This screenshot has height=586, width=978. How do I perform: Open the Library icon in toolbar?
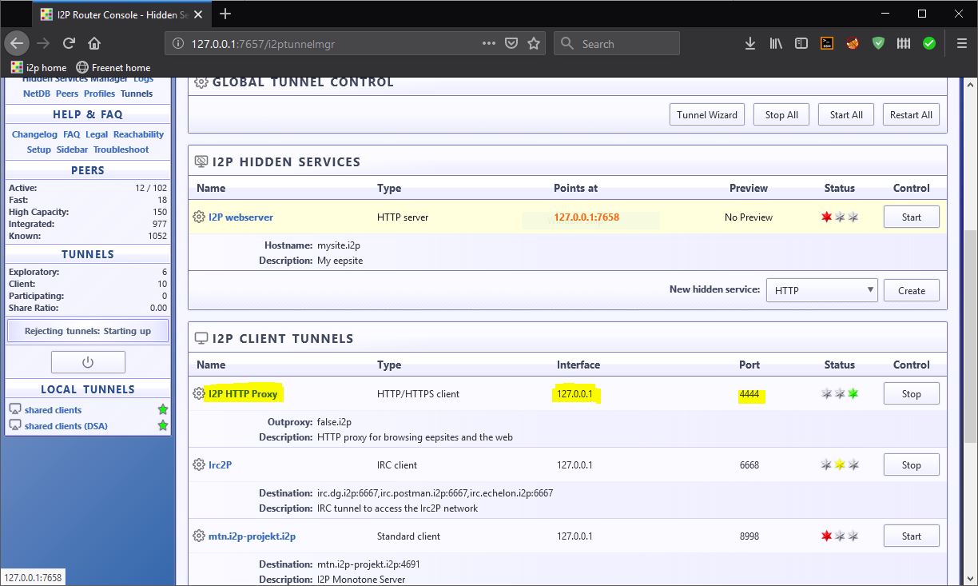click(x=776, y=43)
